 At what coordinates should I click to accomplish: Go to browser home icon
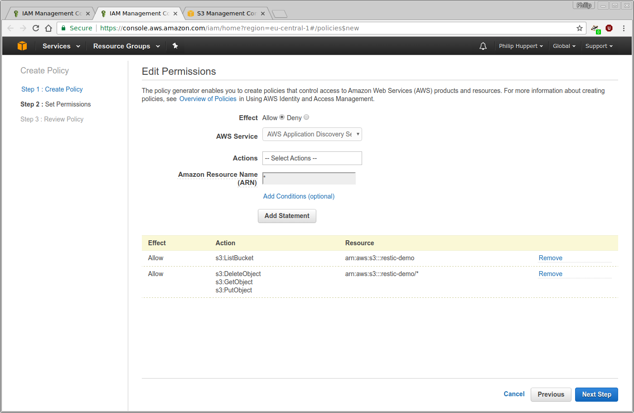coord(48,28)
